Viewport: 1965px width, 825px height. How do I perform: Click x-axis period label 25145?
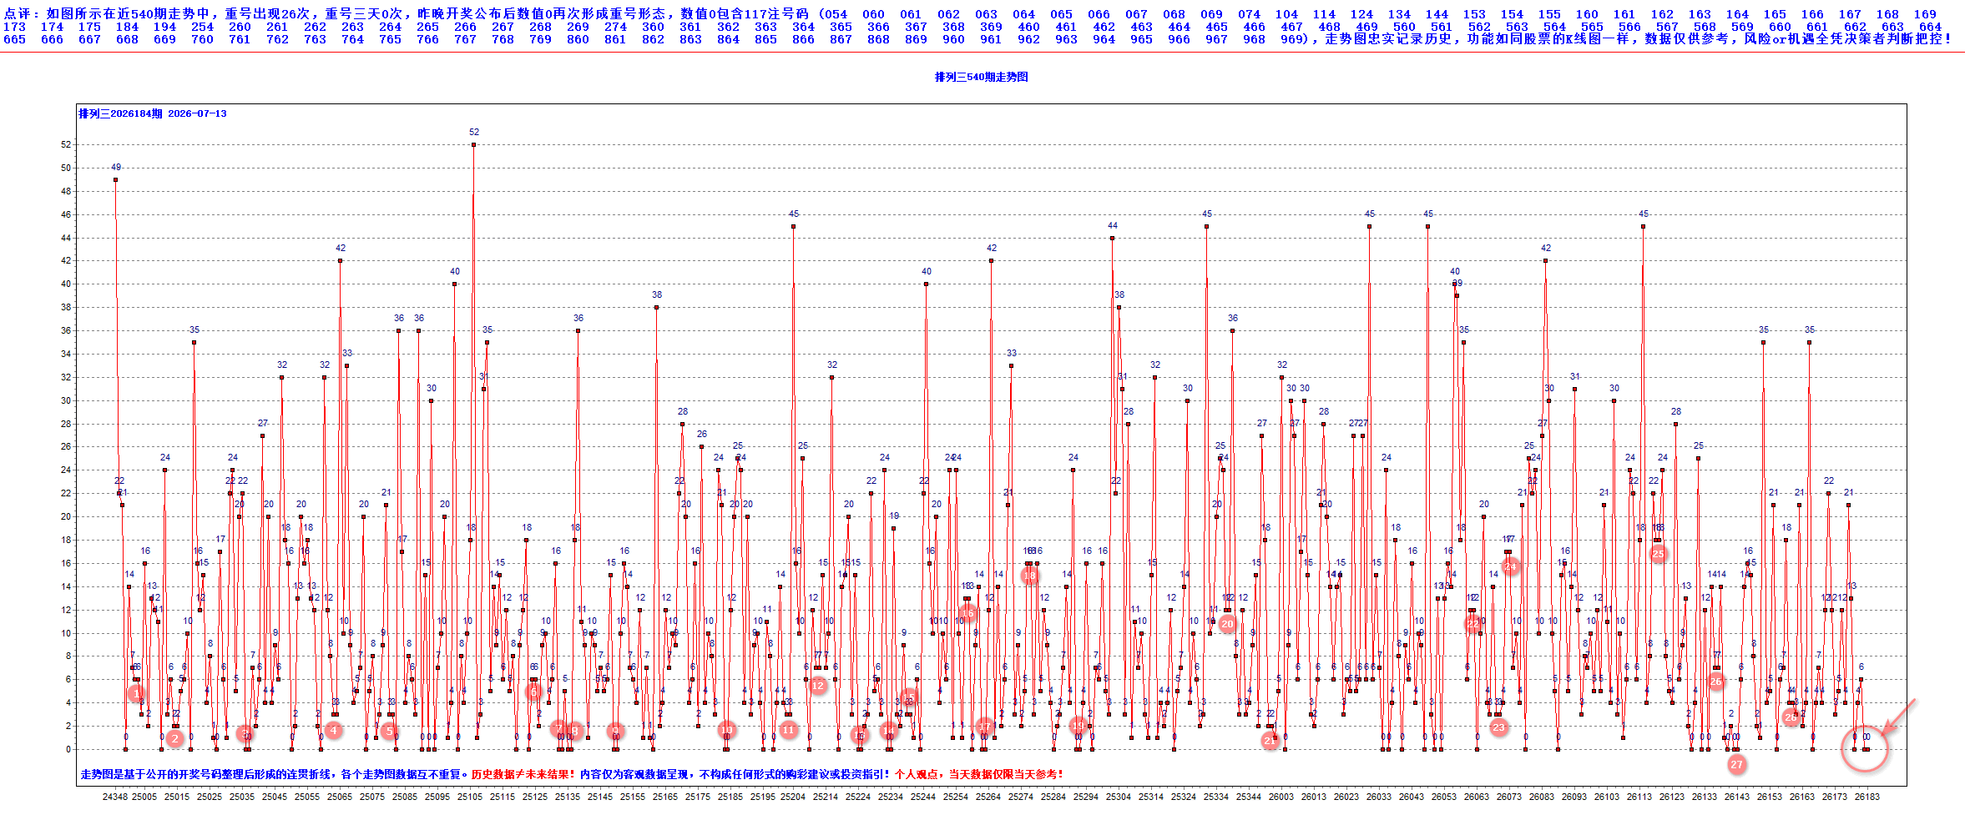tap(600, 797)
